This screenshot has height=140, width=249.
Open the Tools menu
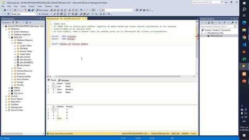pyautogui.click(x=40, y=6)
